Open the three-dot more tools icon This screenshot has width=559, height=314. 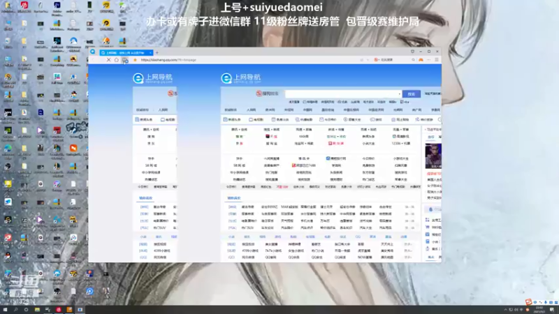click(x=429, y=60)
